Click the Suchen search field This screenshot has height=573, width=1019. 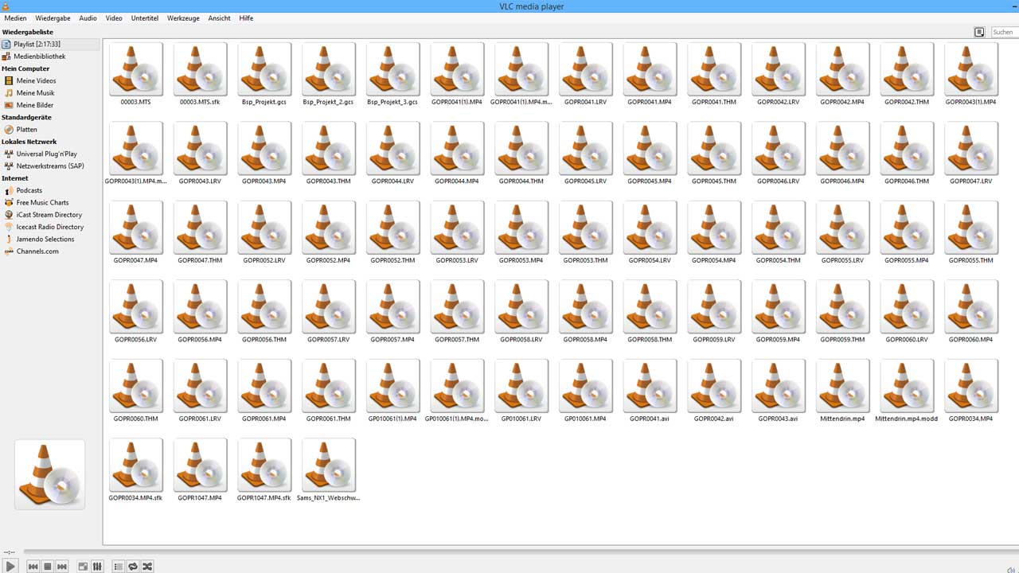(1004, 32)
